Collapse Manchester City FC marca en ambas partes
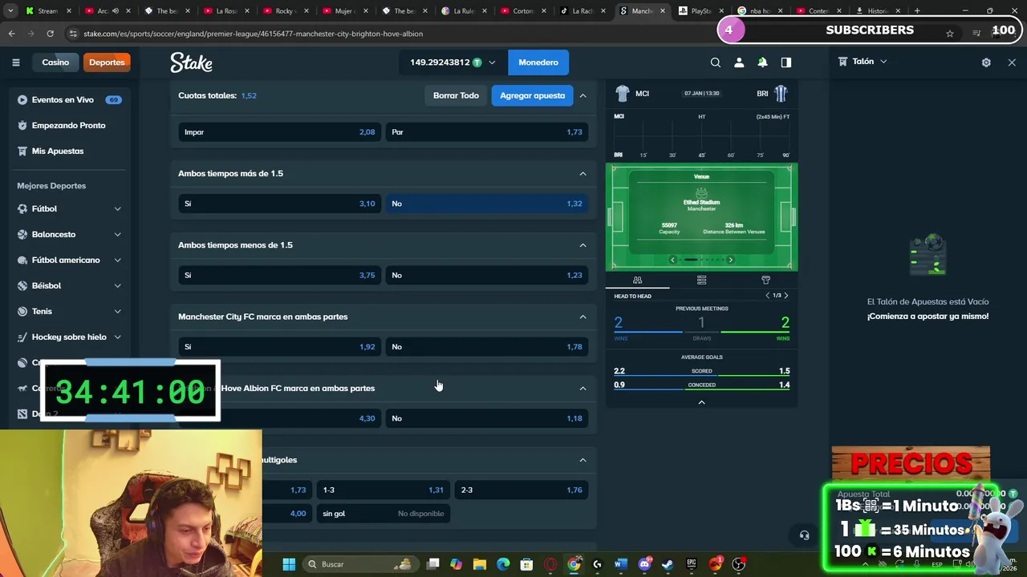The height and width of the screenshot is (577, 1027). [x=583, y=317]
